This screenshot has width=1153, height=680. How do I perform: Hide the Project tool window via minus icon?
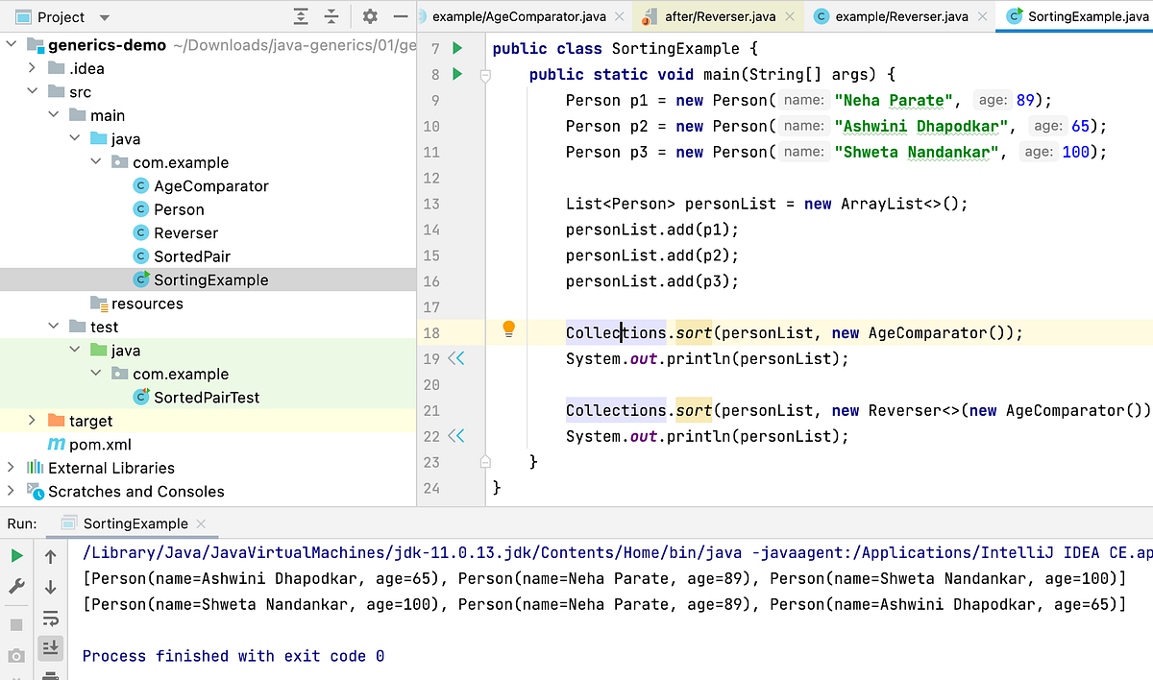[x=401, y=16]
